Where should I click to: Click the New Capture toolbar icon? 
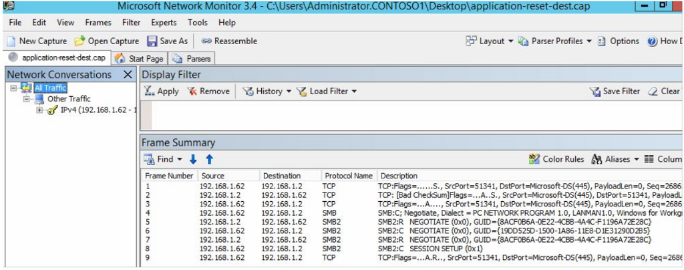12,41
